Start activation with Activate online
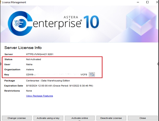 [x=80, y=118]
